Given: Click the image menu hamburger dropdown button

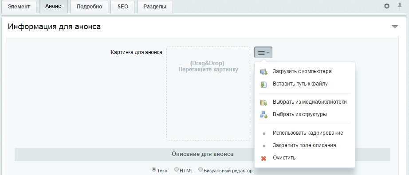Looking at the screenshot, I should (x=263, y=52).
